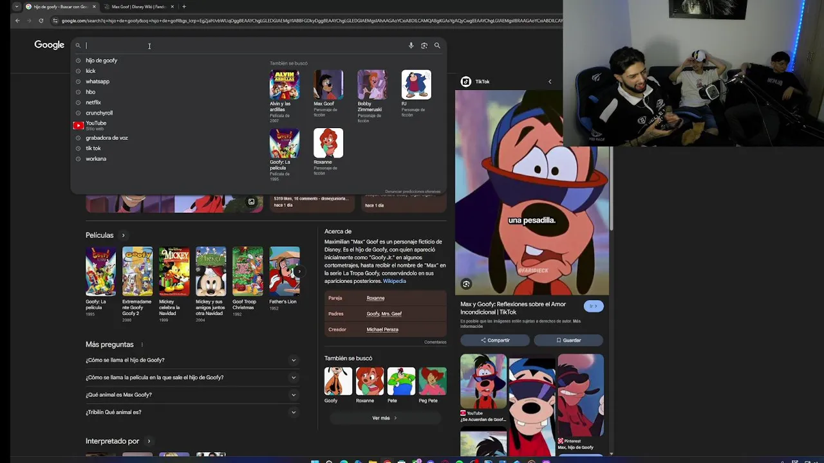The image size is (824, 463).
Task: Expand the Películas section
Action: [123, 235]
